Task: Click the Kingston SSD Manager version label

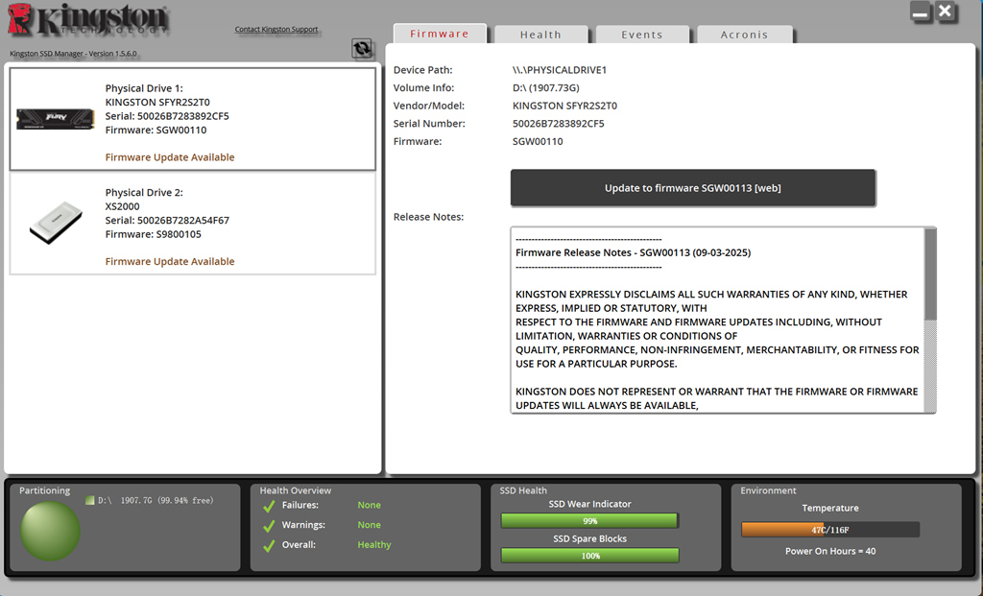Action: [73, 54]
